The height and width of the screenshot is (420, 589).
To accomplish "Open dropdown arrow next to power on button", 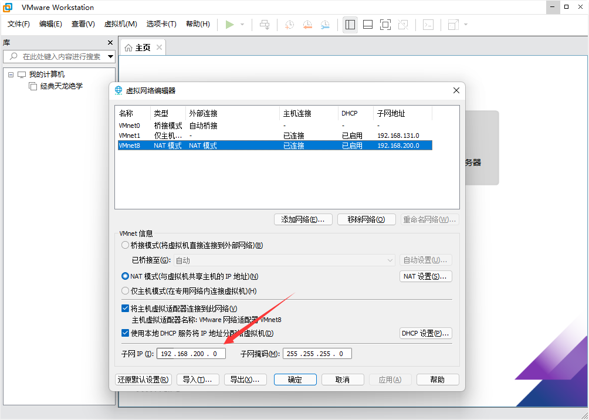I will (242, 25).
